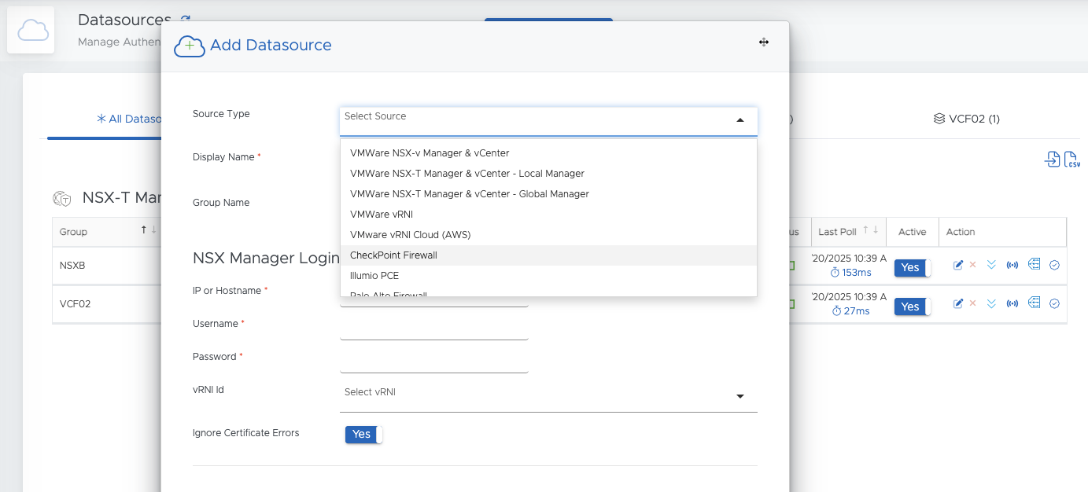Click the import file arrow icon
Image resolution: width=1088 pixels, height=492 pixels.
[1052, 160]
